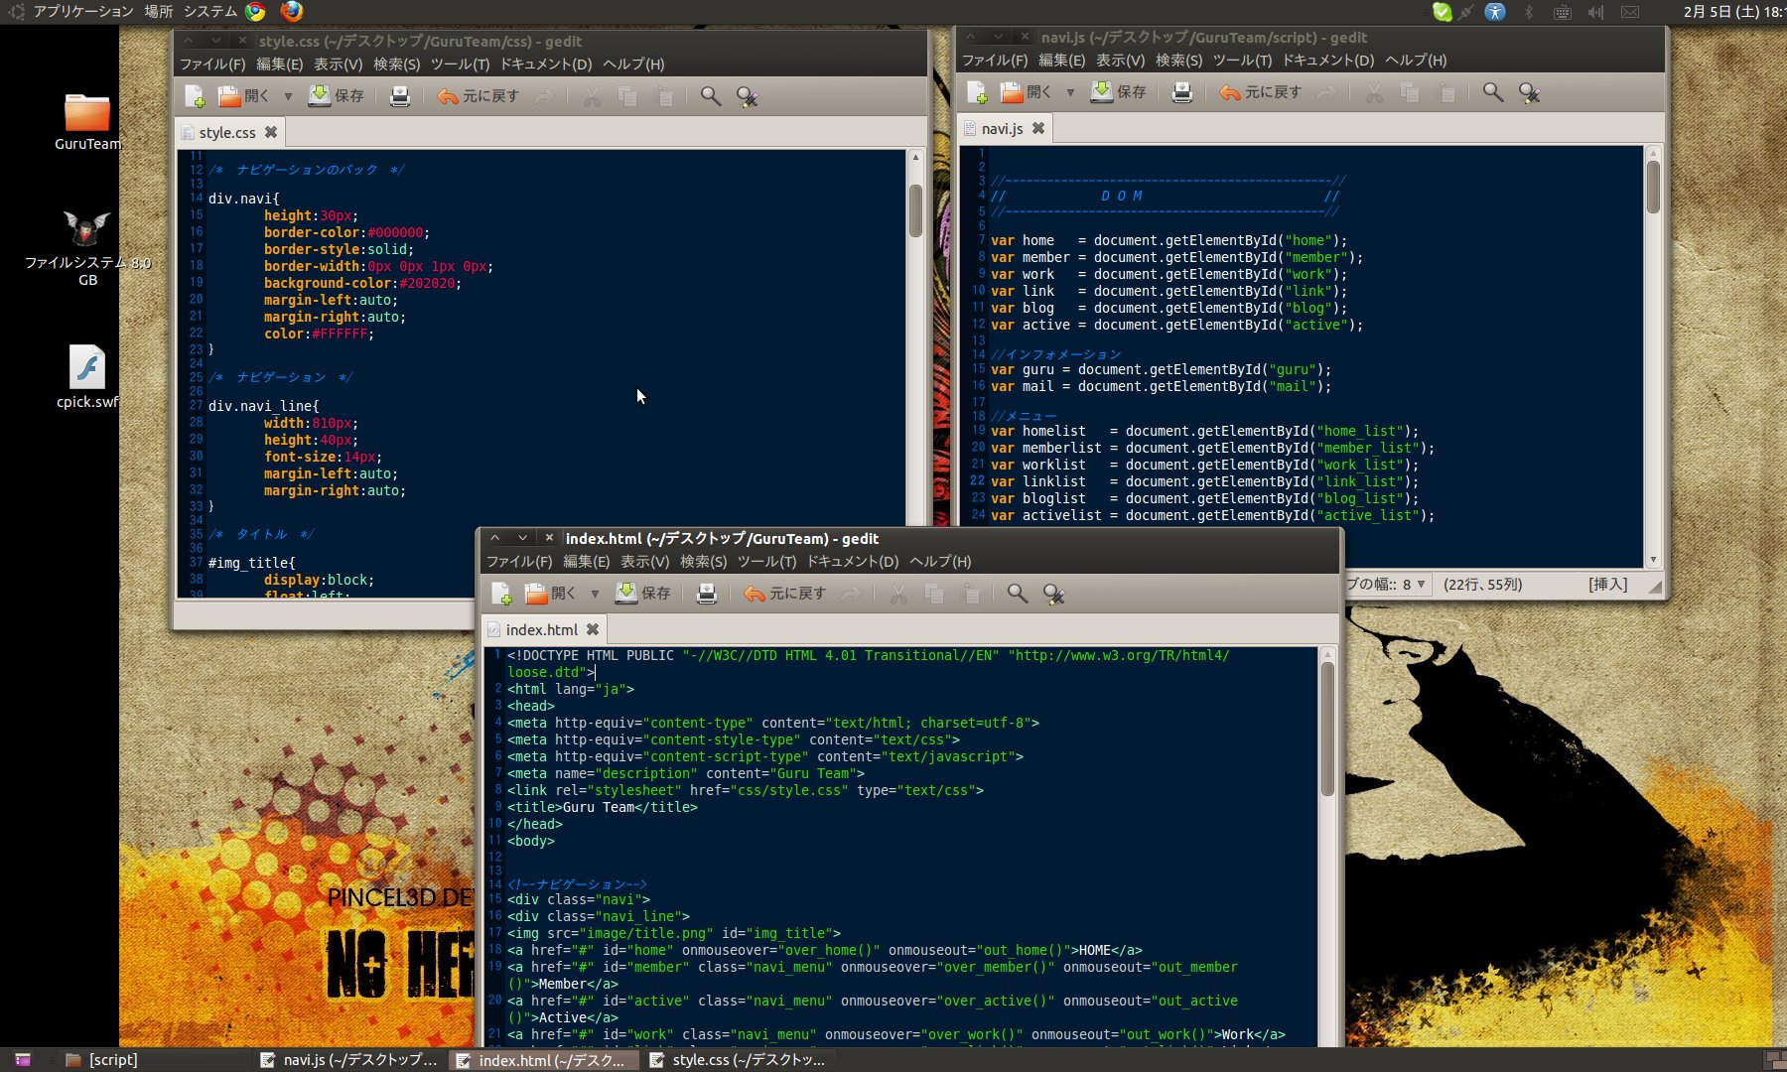The height and width of the screenshot is (1072, 1787).
Task: Click Find and Replace icon in navi.js window
Action: (x=1530, y=92)
